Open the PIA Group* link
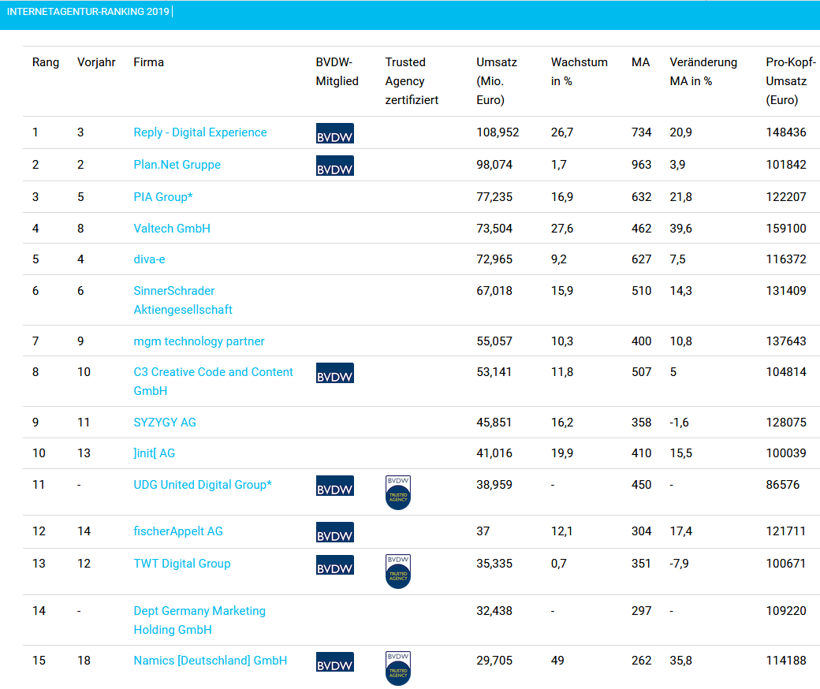The image size is (820, 689). click(163, 197)
